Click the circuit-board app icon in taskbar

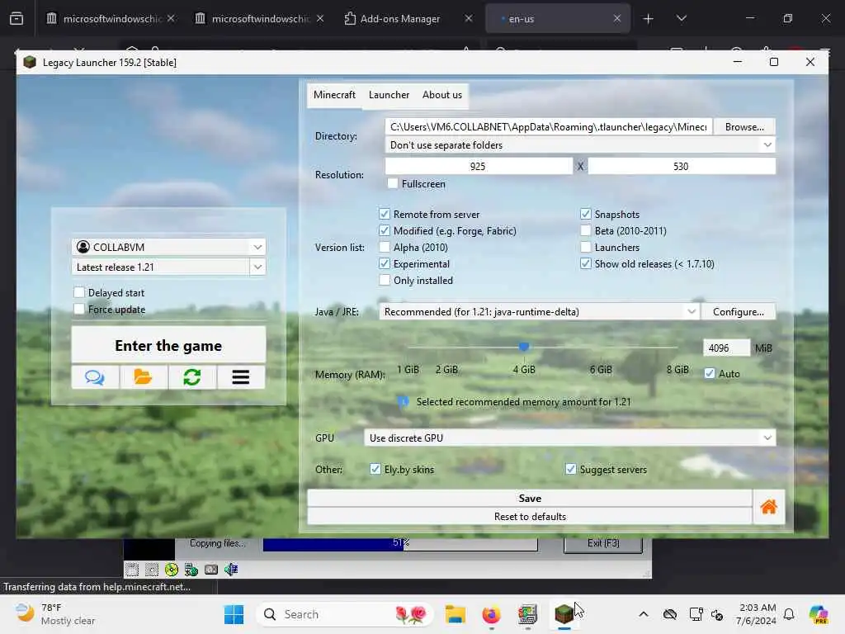(527, 614)
